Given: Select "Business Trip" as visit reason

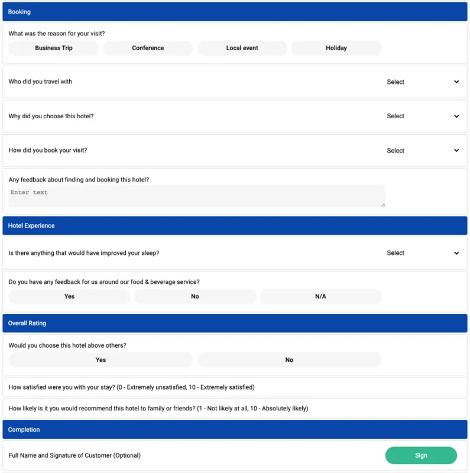Looking at the screenshot, I should pos(53,48).
